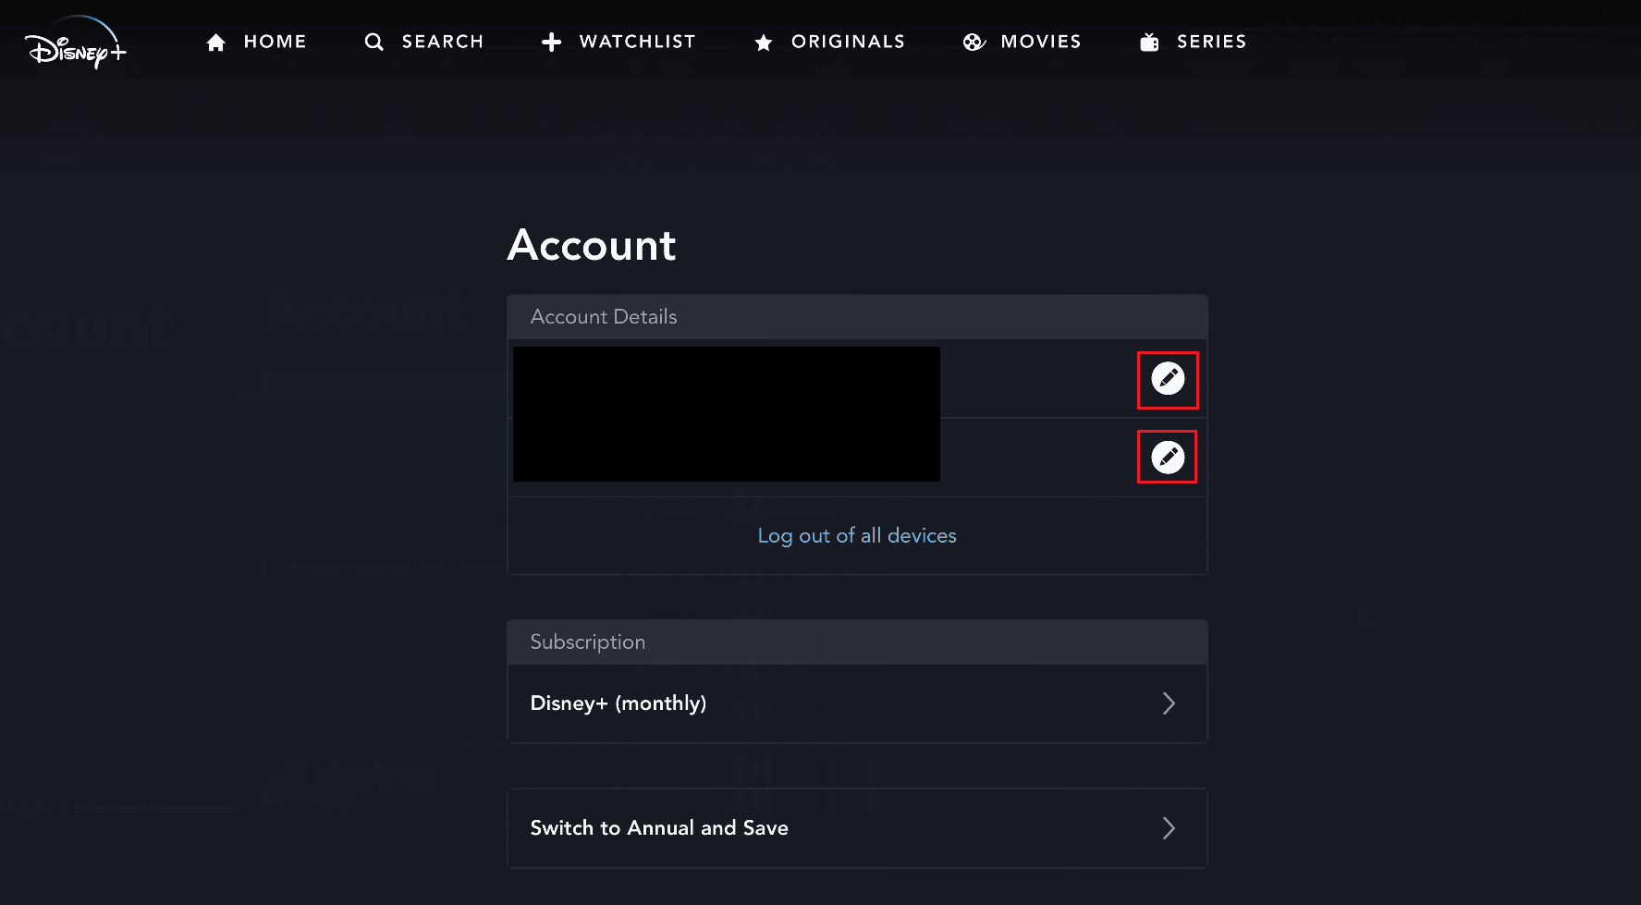Open the HOME nav label
This screenshot has width=1641, height=905.
tap(276, 42)
